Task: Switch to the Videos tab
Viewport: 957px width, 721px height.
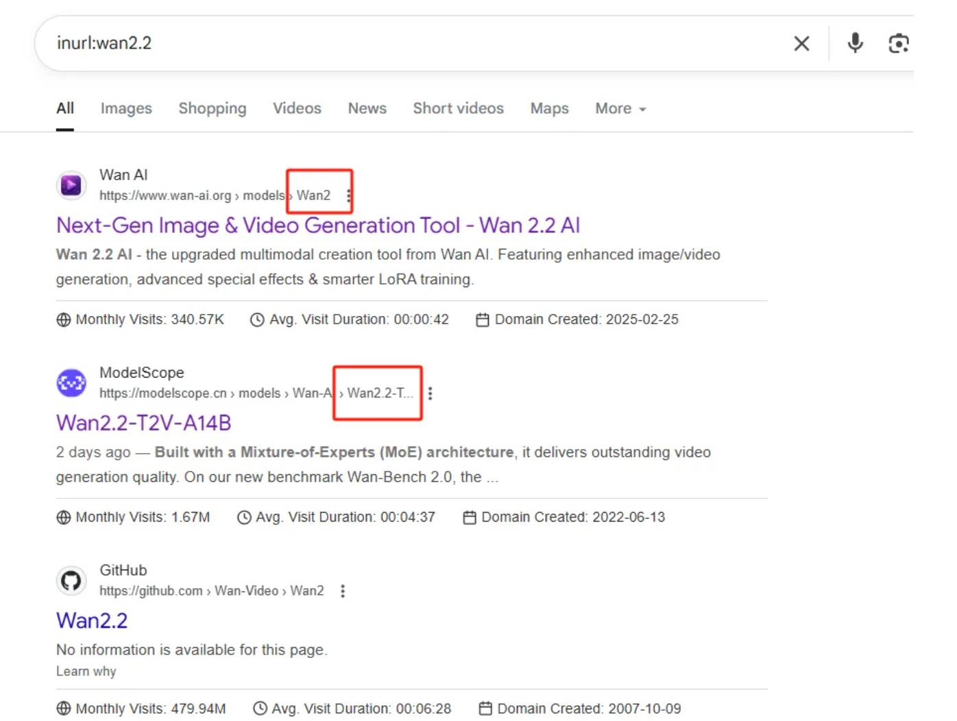Action: 297,108
